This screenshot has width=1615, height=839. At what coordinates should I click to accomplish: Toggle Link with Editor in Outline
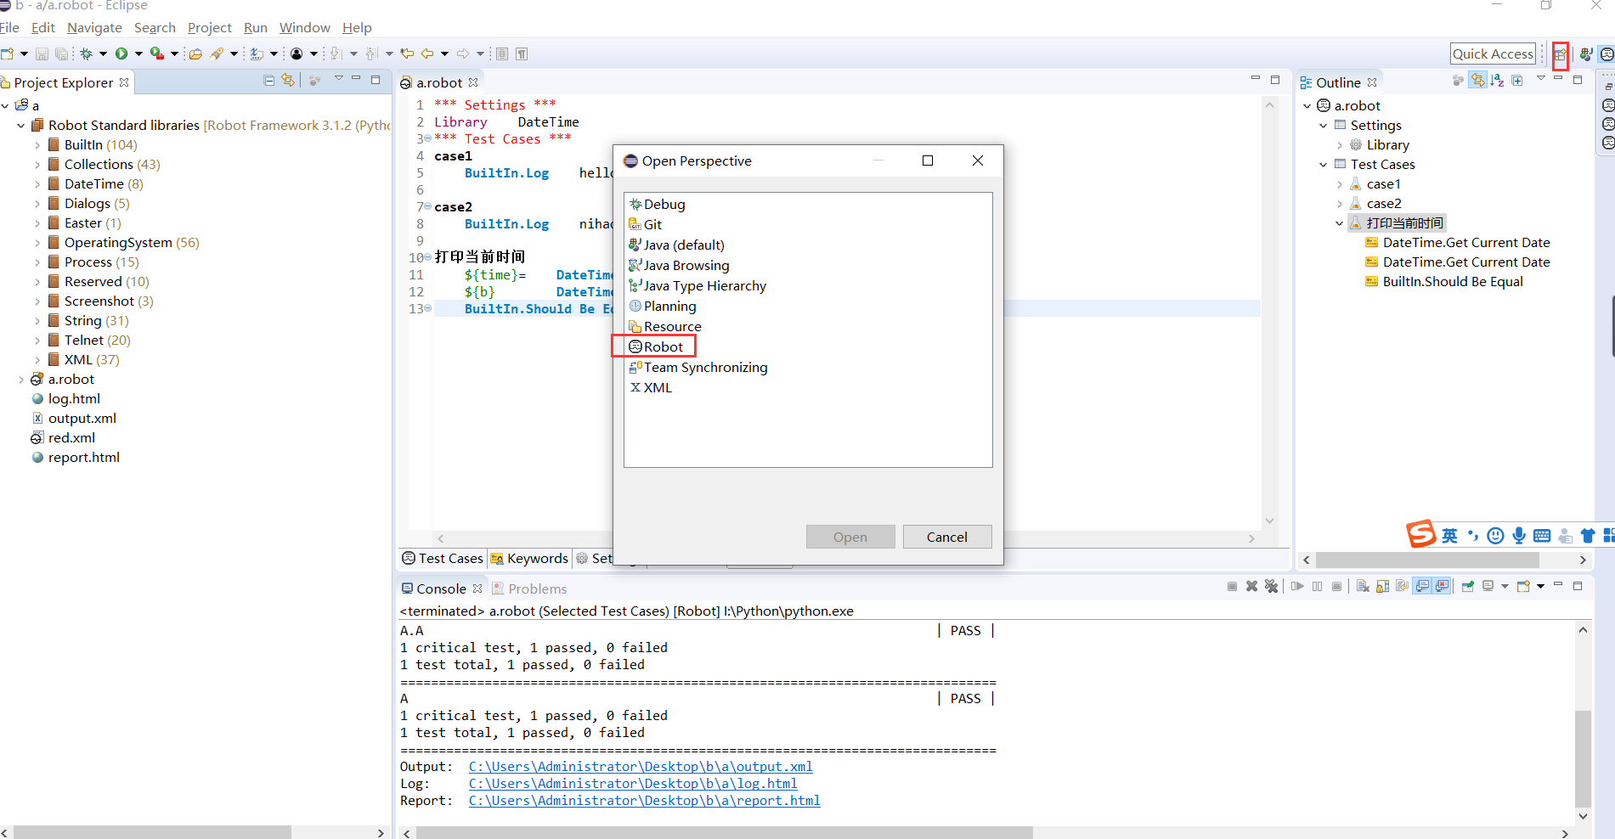[x=1478, y=81]
